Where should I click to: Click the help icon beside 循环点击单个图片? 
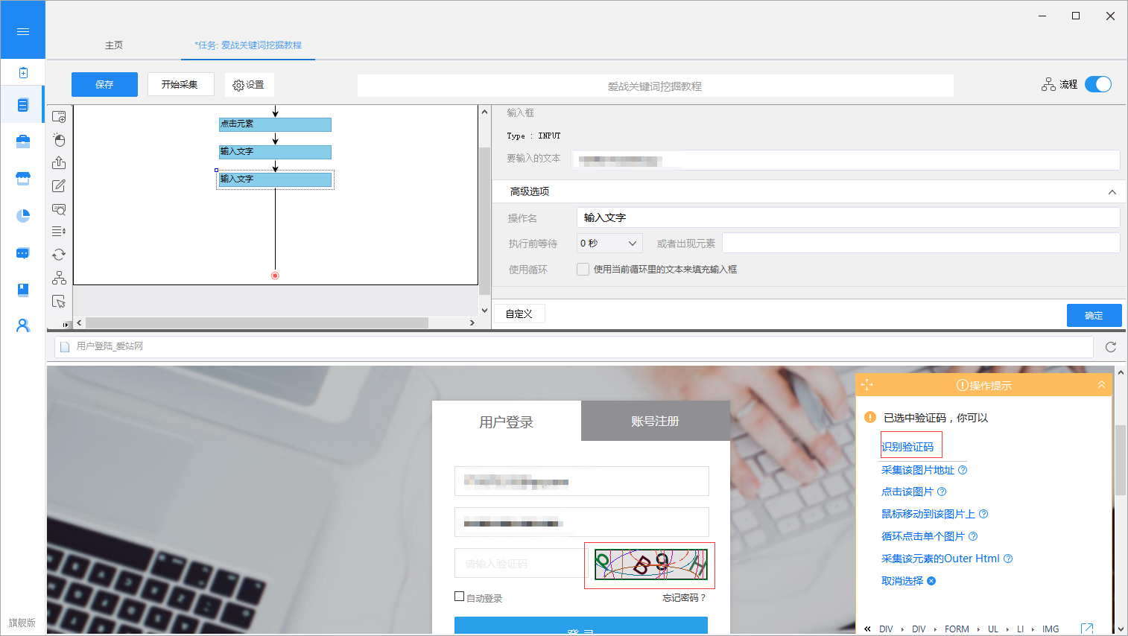973,536
